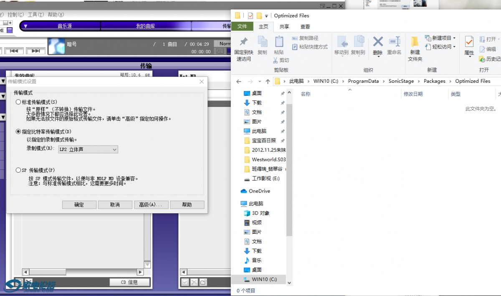Screen dimensions: 501x296
Task: Click the 名称 column header
Action: point(306,94)
